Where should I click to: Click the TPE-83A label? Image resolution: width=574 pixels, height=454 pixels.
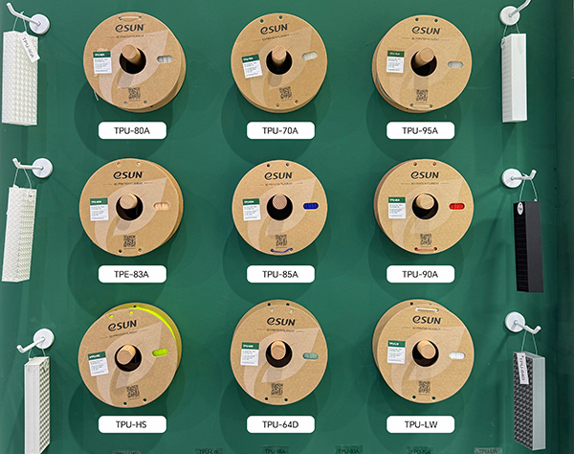coord(132,274)
